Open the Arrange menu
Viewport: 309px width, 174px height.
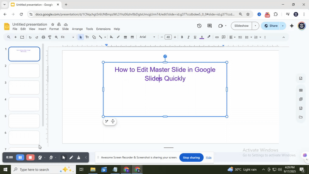(77, 29)
